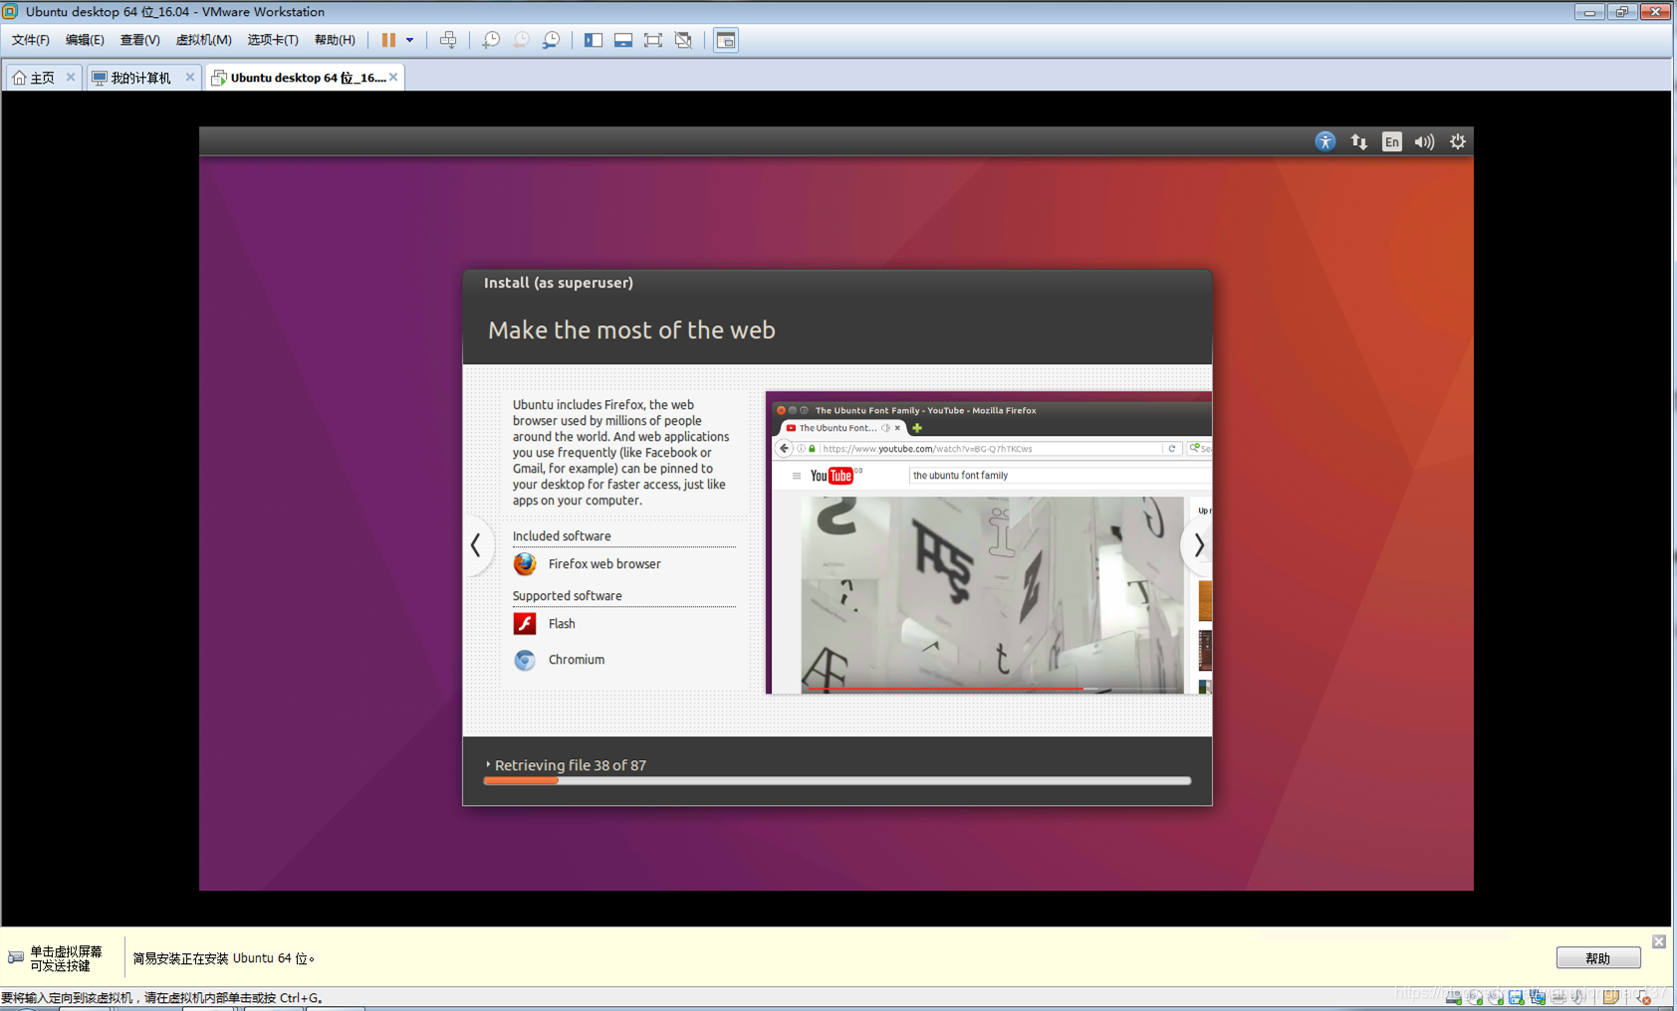1677x1011 pixels.
Task: Close the 我的计算机 tab
Action: pos(190,77)
